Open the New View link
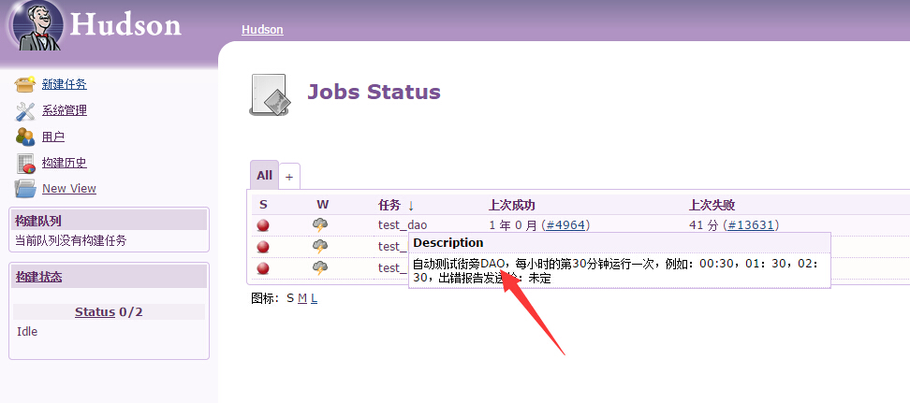Viewport: 910px width, 403px height. (69, 189)
